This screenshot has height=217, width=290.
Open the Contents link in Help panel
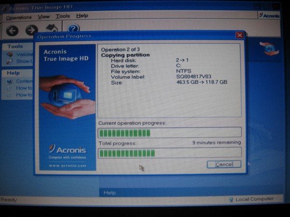(x=24, y=81)
